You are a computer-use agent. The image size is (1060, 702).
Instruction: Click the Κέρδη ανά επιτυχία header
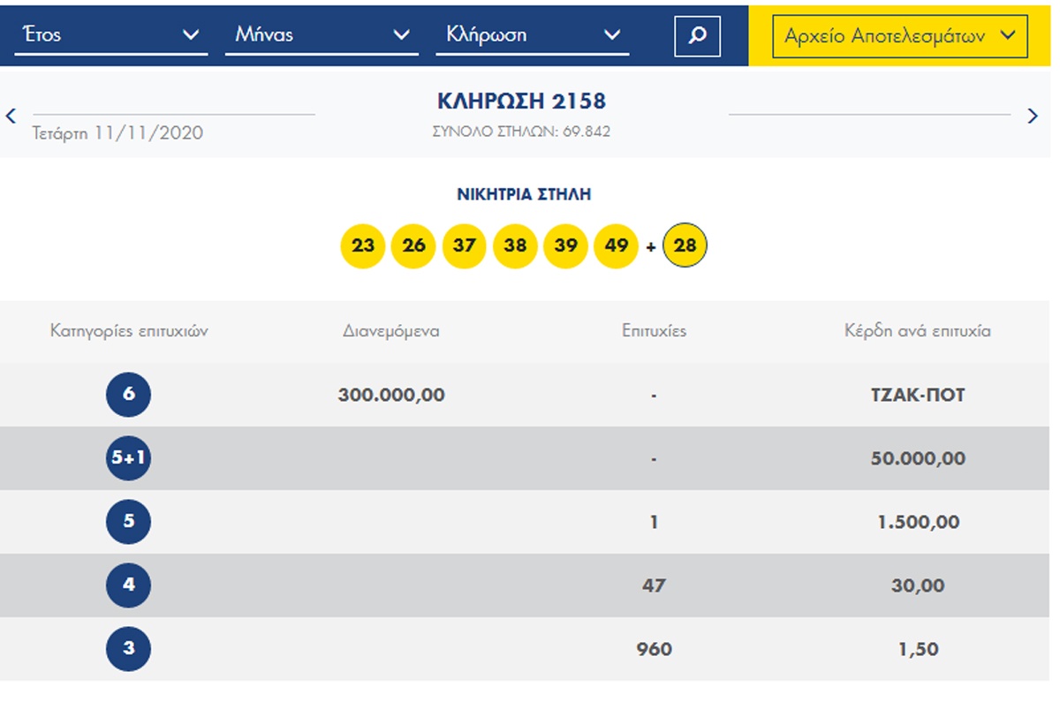click(918, 331)
